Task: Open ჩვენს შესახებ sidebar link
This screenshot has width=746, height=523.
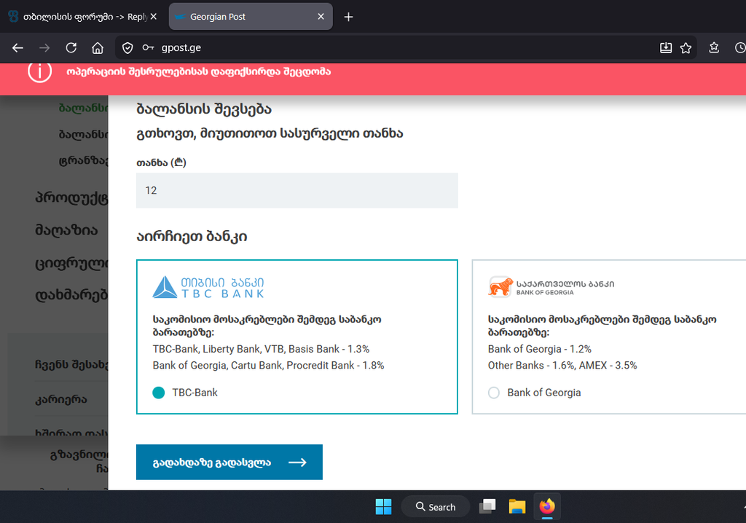Action: pos(72,365)
